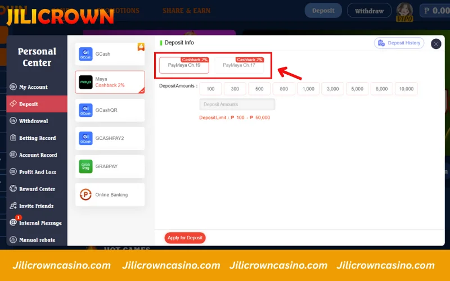Choose the 300 deposit amount

pos(235,89)
